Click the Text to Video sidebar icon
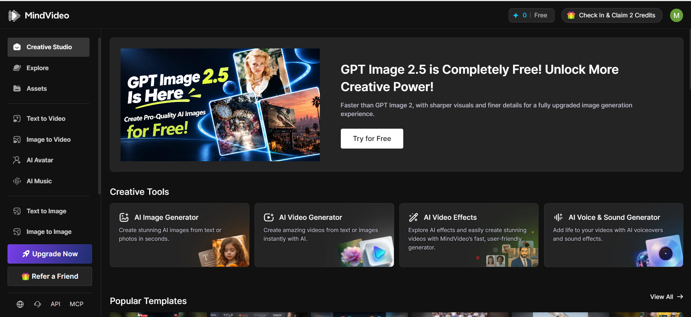Viewport: 691px width, 317px height. click(17, 119)
